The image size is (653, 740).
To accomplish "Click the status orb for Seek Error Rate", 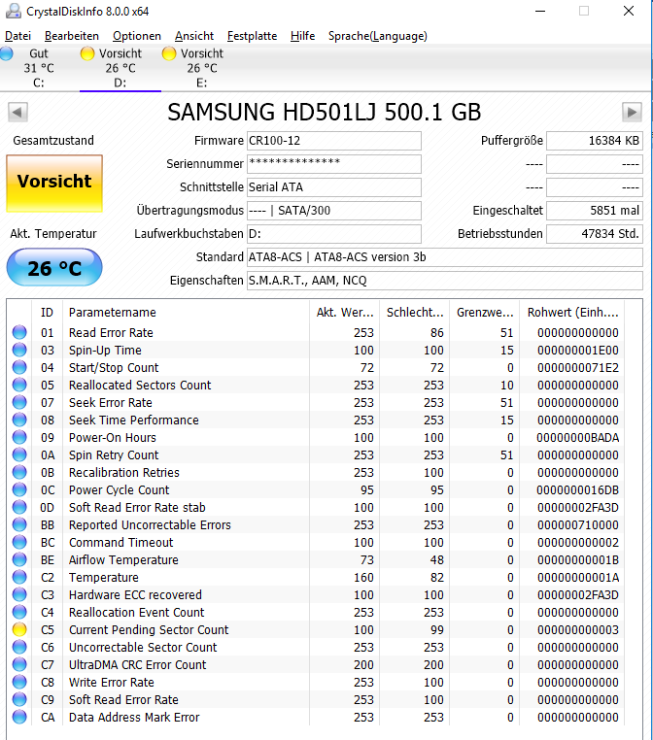I will (19, 402).
